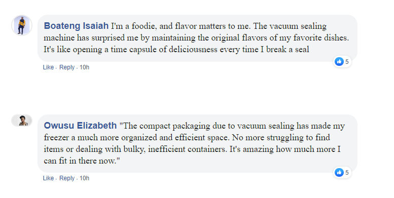
Task: Visit the Owusu Elizabeth name link
Action: tap(80, 126)
